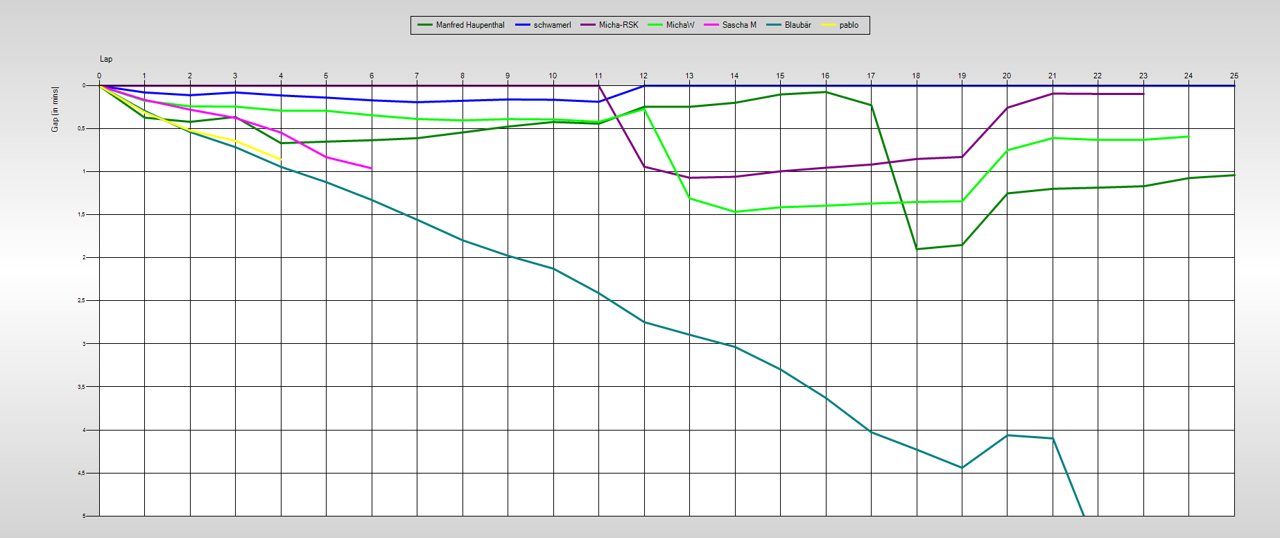The height and width of the screenshot is (538, 1280).
Task: Click the dark green Manfred Haupenthal legend swatch
Action: coord(424,25)
